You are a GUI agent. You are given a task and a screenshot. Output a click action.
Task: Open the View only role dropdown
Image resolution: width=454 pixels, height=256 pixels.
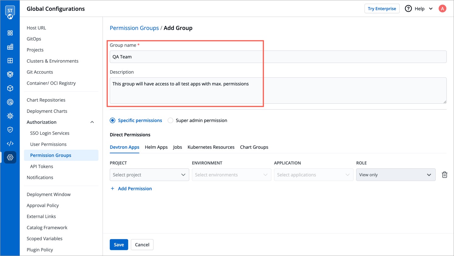coord(395,175)
